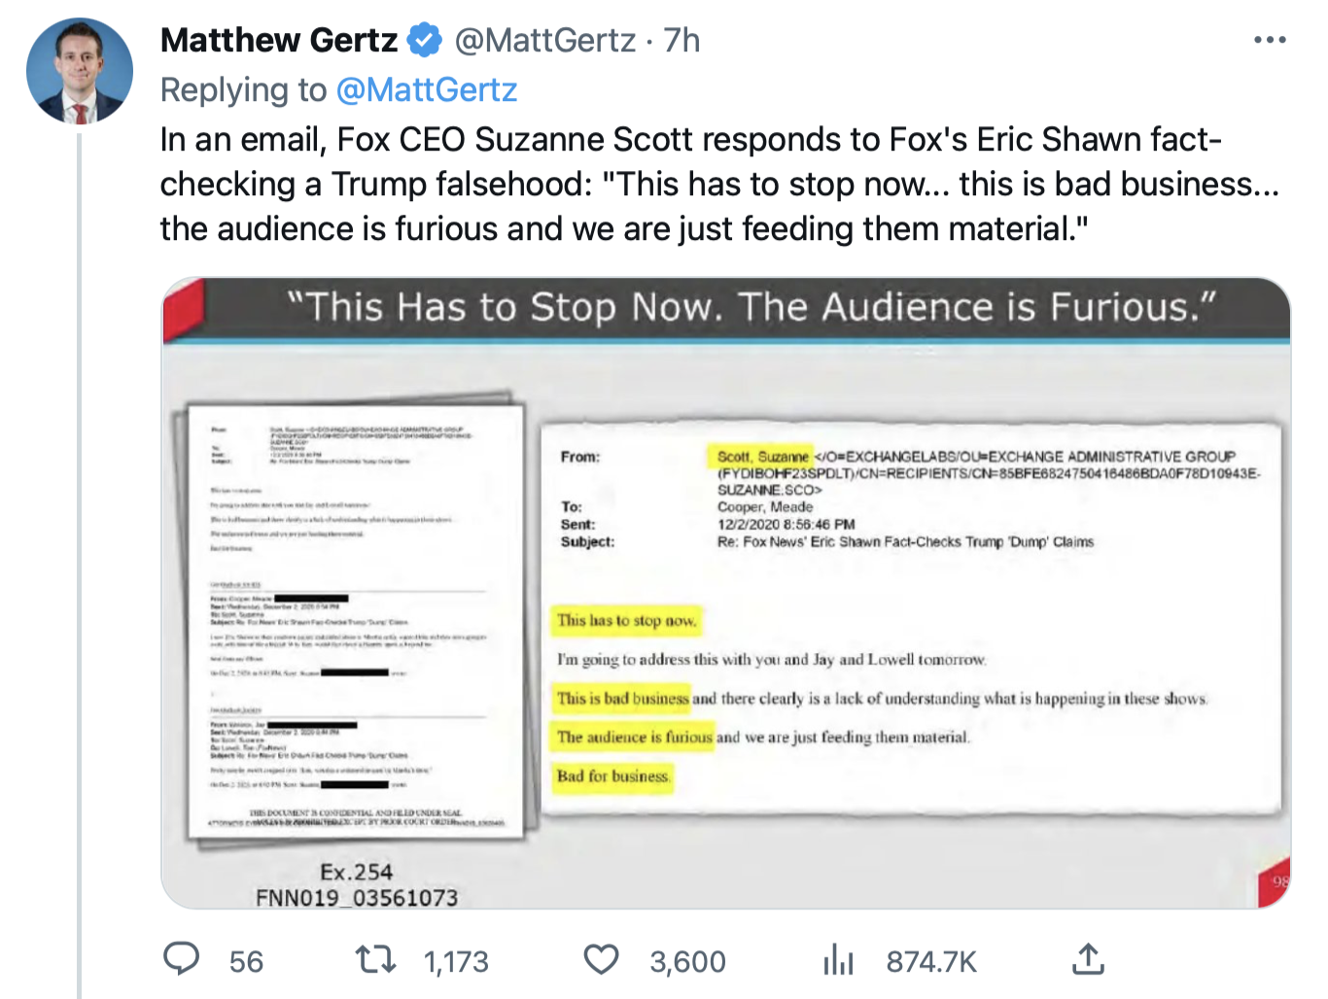Click the @MattGertz handle next to name

tap(545, 40)
